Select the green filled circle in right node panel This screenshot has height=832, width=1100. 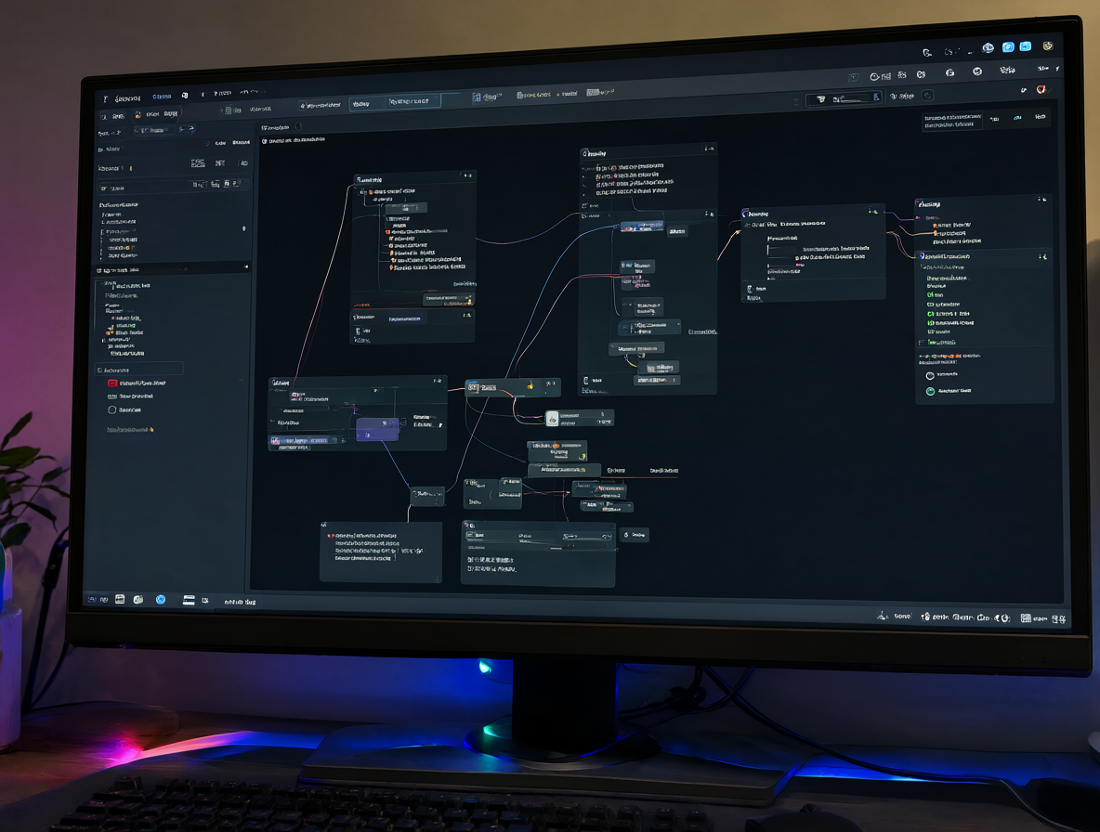(930, 391)
